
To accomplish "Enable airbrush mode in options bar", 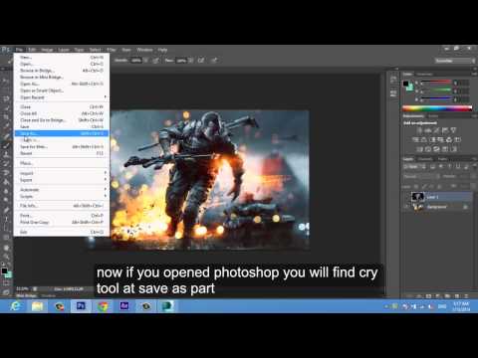I will pos(201,61).
